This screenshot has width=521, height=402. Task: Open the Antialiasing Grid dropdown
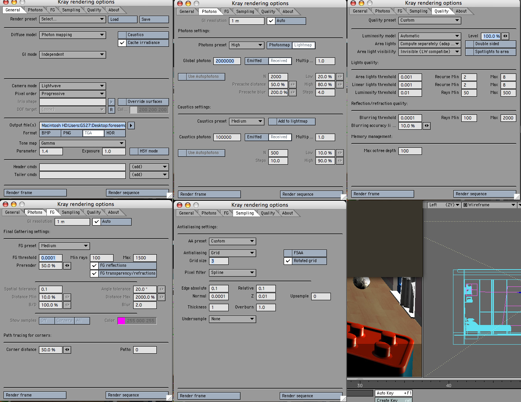pos(233,253)
